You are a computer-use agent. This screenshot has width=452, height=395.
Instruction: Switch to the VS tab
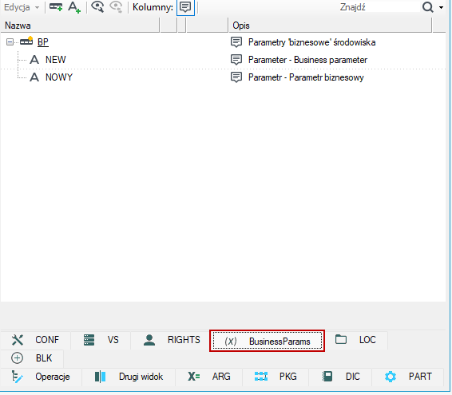click(101, 340)
